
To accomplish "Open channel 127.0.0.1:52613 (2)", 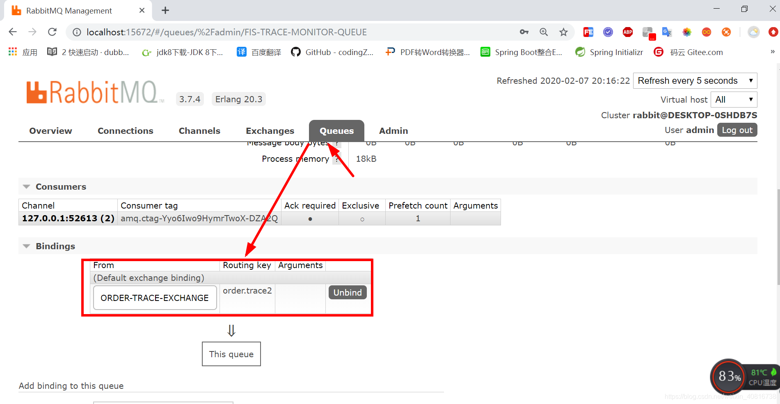I will [68, 218].
